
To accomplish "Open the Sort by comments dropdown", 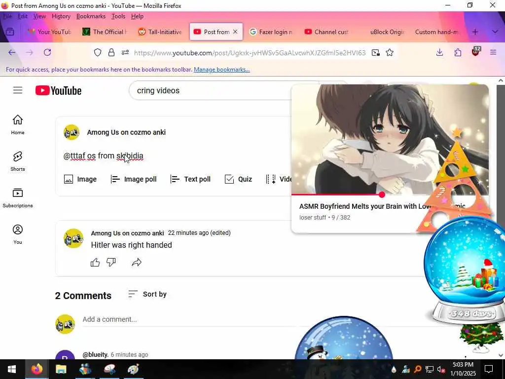I will [x=147, y=294].
